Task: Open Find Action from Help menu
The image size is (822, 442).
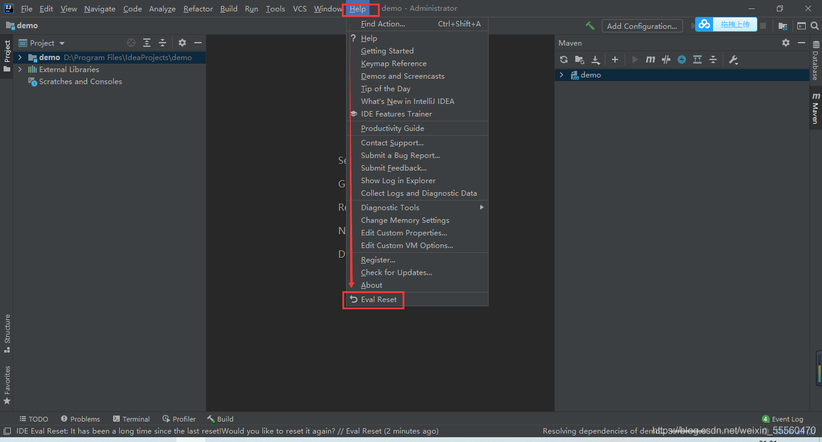Action: point(417,24)
